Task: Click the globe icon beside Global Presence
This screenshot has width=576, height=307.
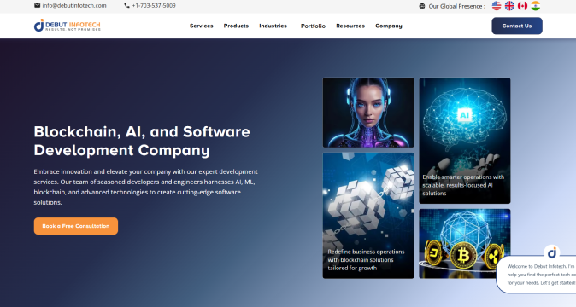Action: [422, 6]
